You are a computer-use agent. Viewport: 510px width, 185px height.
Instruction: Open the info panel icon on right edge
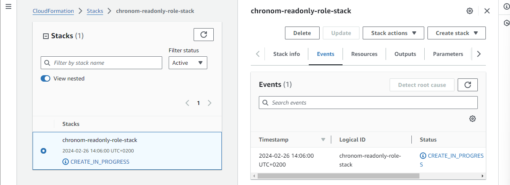pyautogui.click(x=506, y=7)
